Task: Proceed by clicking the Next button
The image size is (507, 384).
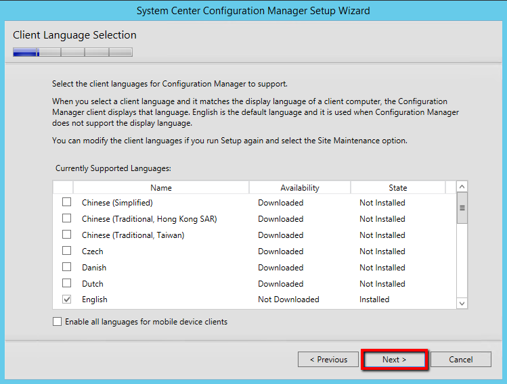Action: (x=394, y=360)
